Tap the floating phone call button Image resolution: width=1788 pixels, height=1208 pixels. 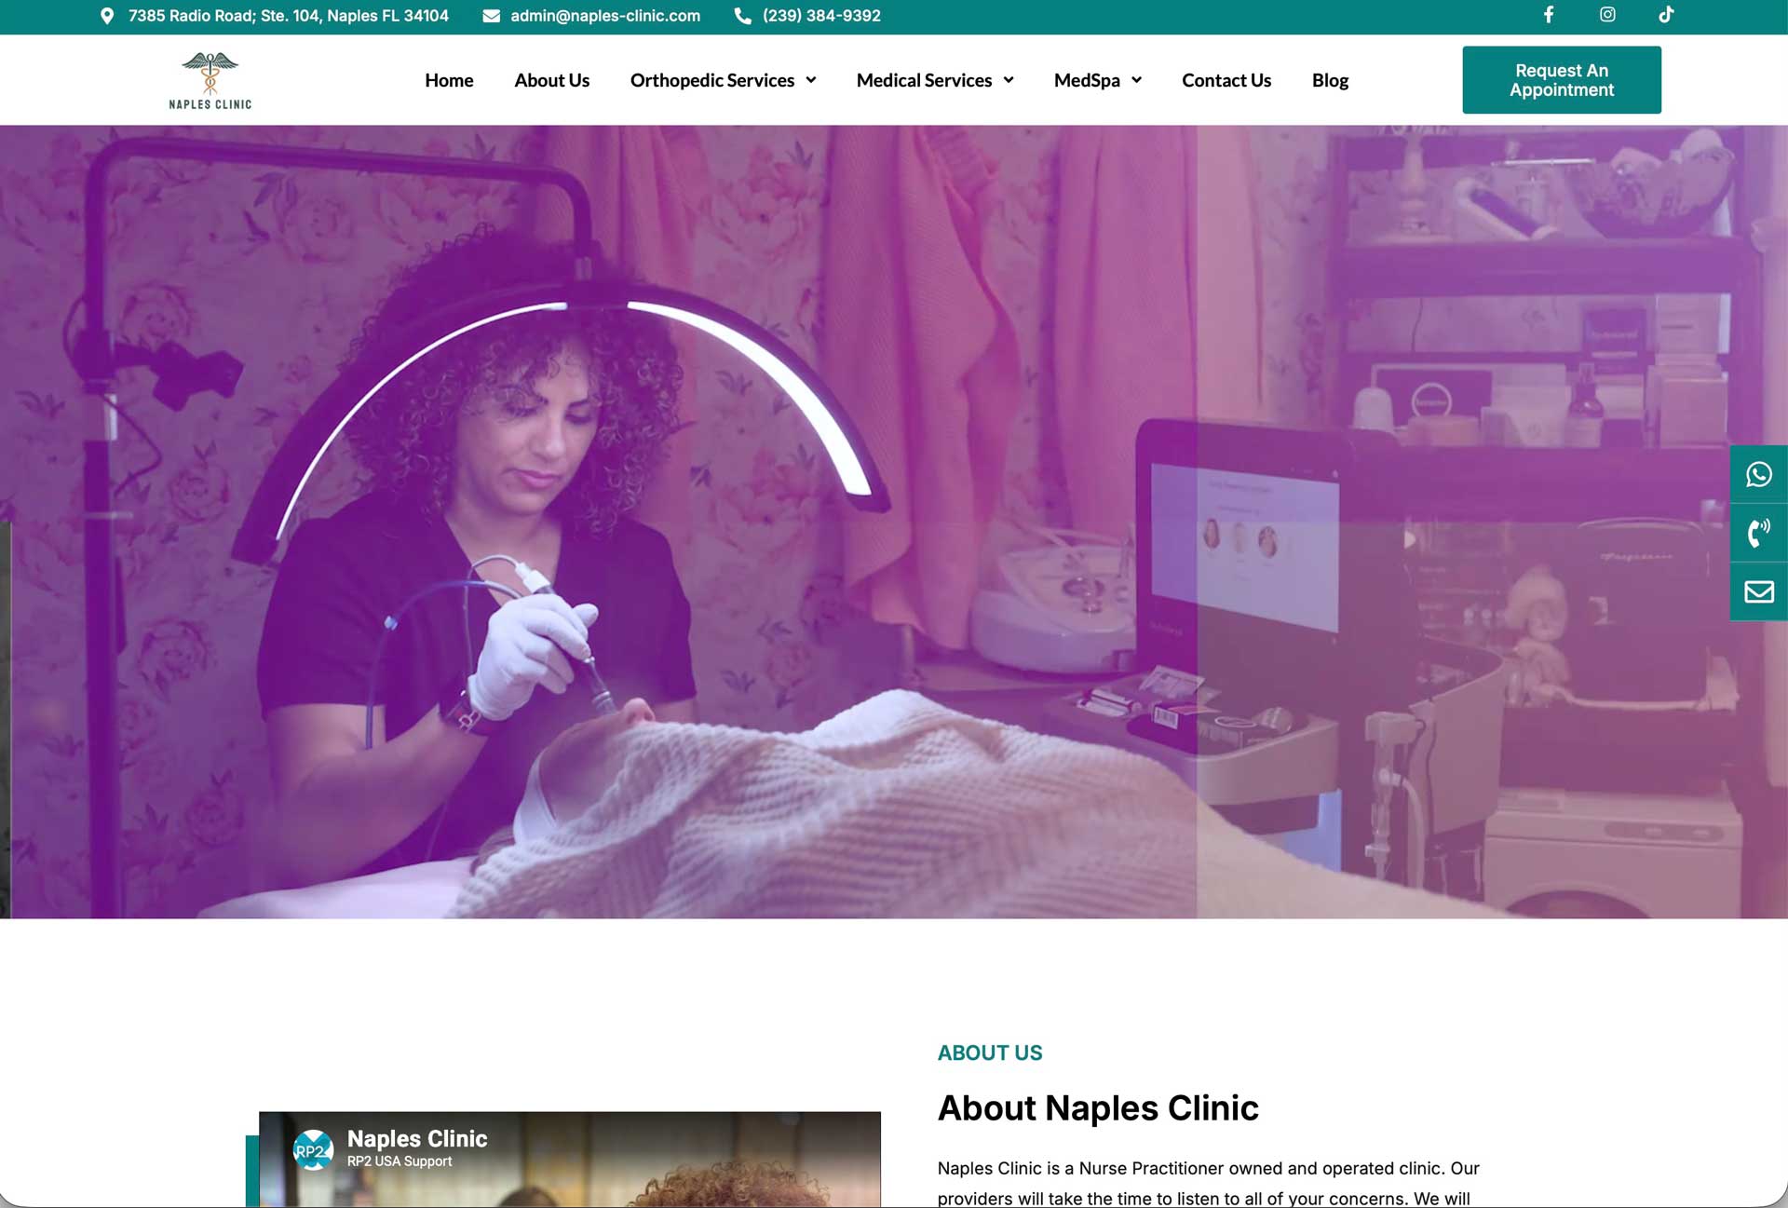(x=1758, y=533)
